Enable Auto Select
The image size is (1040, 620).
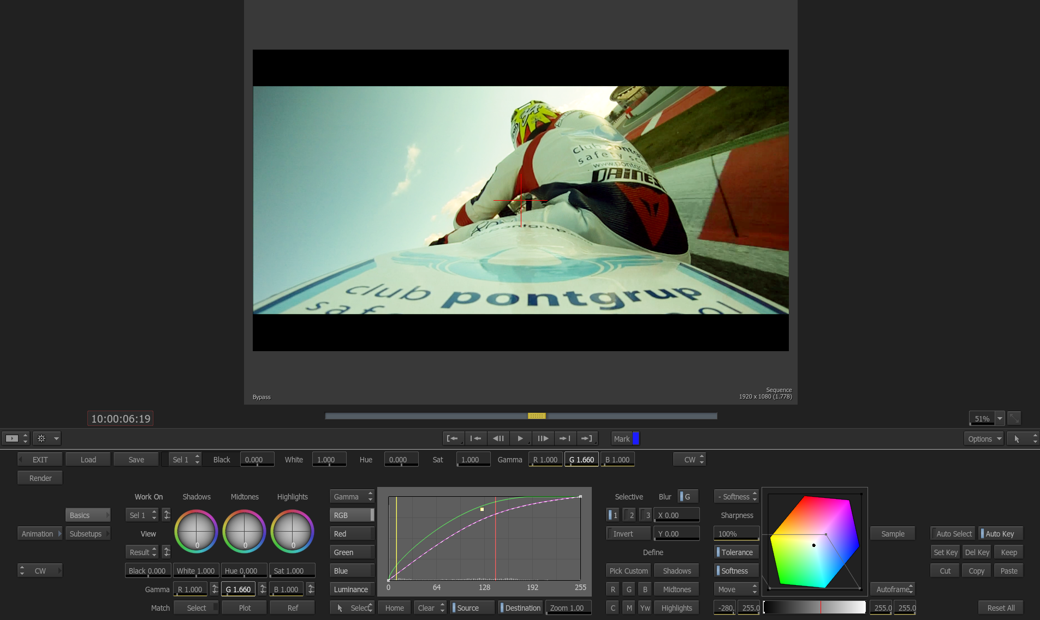coord(953,534)
